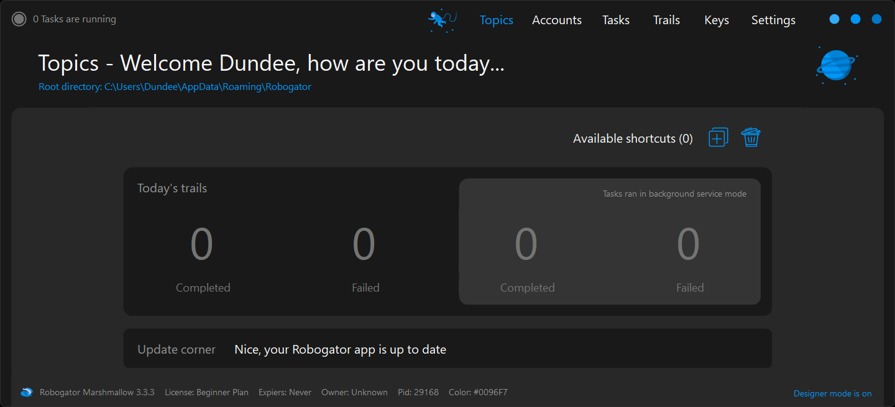Click the middle blue window control dot
895x407 pixels.
coord(855,19)
